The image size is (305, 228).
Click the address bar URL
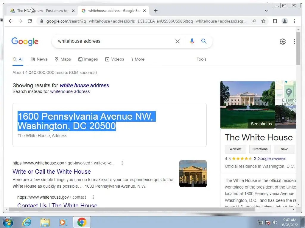[x=146, y=21]
